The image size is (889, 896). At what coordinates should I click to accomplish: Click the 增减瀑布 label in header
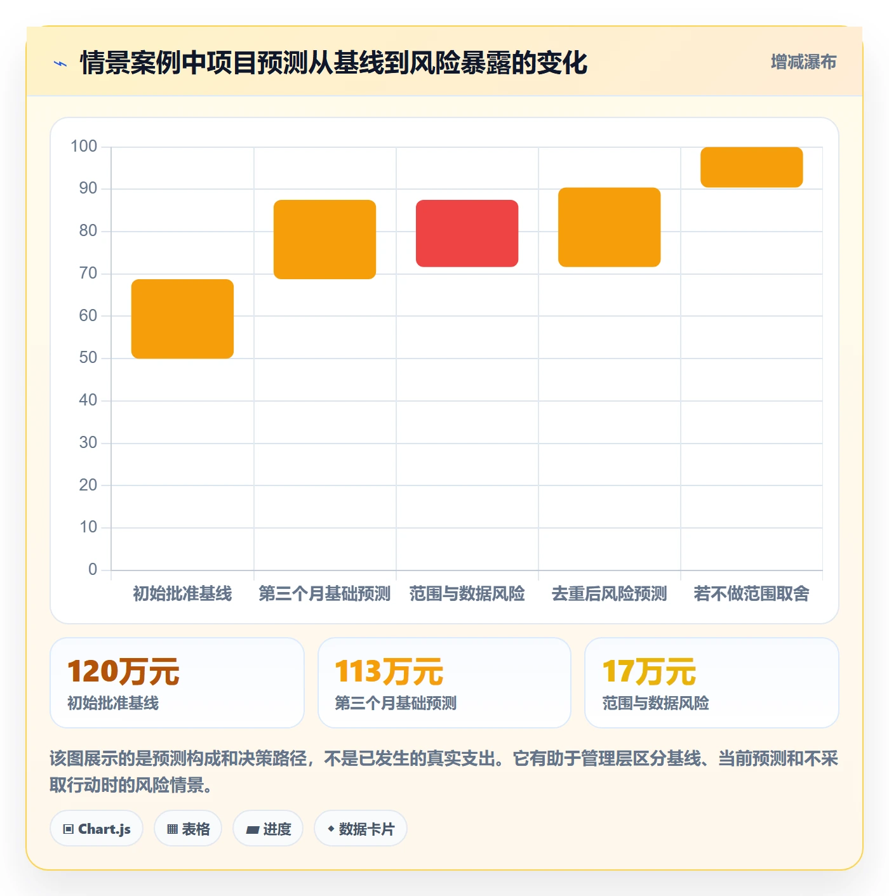point(803,62)
